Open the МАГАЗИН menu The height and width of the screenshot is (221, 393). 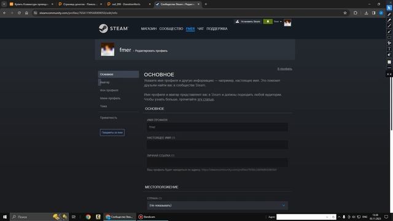click(149, 29)
